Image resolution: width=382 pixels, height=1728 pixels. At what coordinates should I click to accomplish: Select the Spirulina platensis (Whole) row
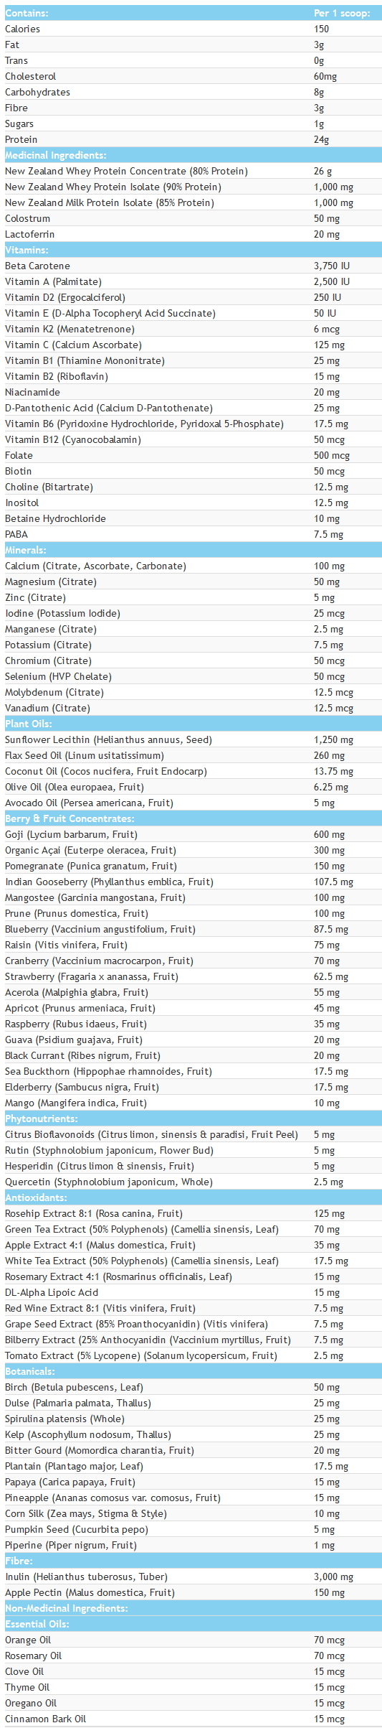(191, 1419)
